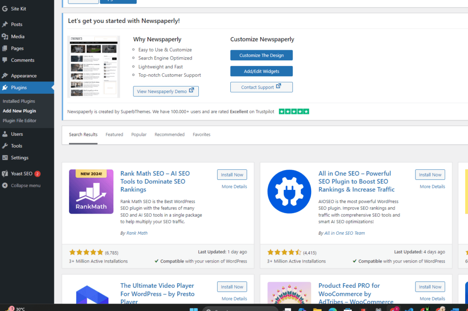Click the Collapse menu arrow icon

tap(5, 186)
